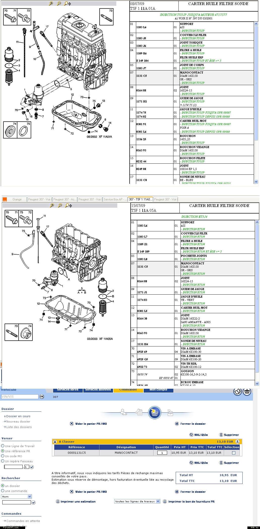Click part number 6925 69 in 05A list
260x529 pixels.
pyautogui.click(x=142, y=352)
